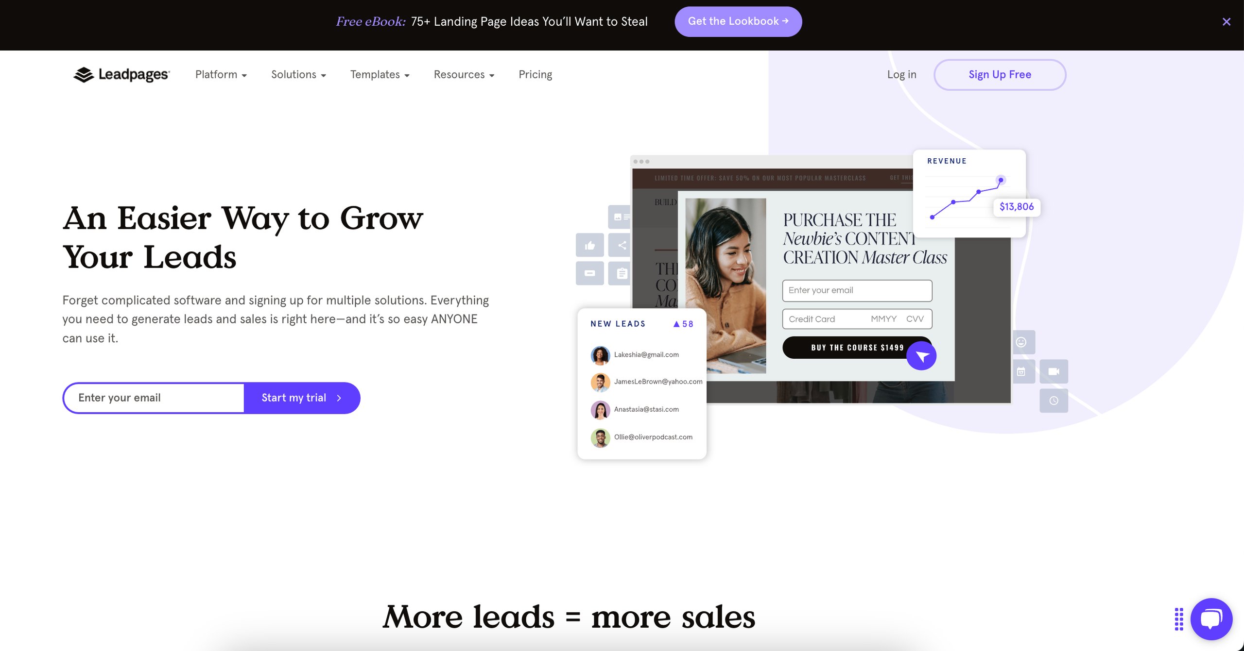Click the Log in link
Screen dimensions: 1244x651
(x=902, y=75)
